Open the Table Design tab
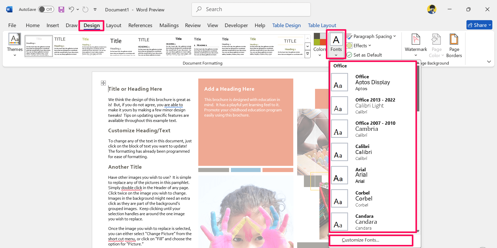 [286, 25]
